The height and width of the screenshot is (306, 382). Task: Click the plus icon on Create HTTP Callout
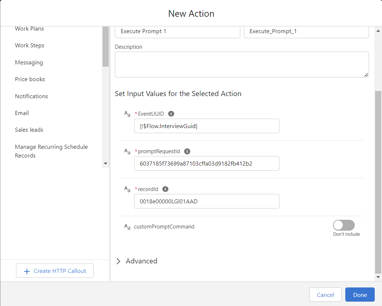click(x=27, y=271)
